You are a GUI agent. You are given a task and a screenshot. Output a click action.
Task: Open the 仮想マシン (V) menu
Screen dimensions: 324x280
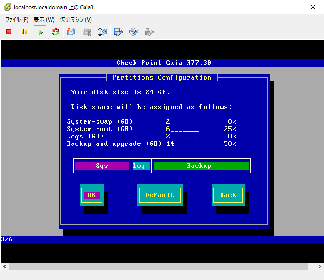tap(76, 20)
